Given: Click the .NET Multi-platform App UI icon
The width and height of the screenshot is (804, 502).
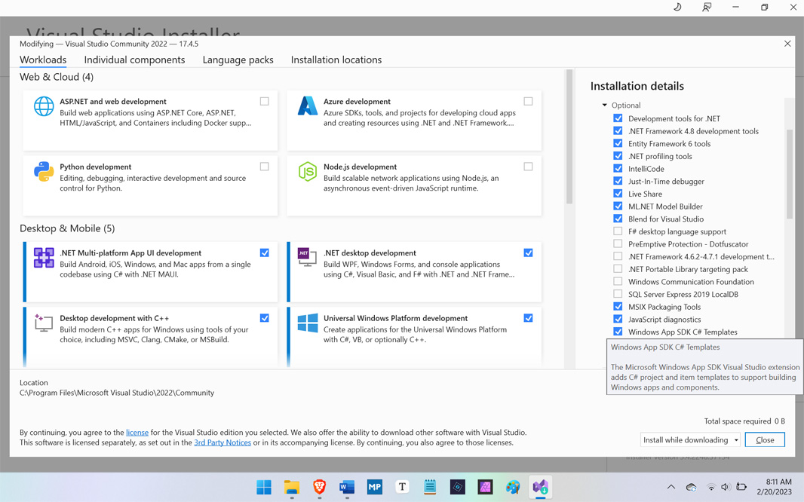Looking at the screenshot, I should (x=44, y=258).
